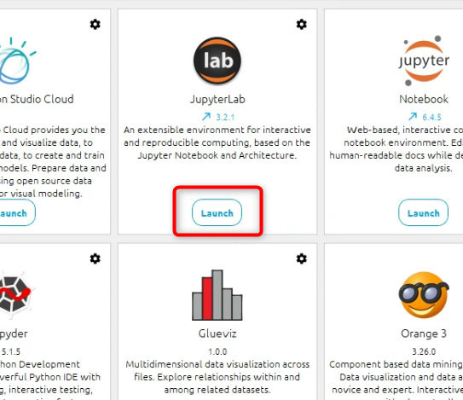Select the Orange 3 application title
Viewport: 463px width, 400px height.
pos(424,333)
